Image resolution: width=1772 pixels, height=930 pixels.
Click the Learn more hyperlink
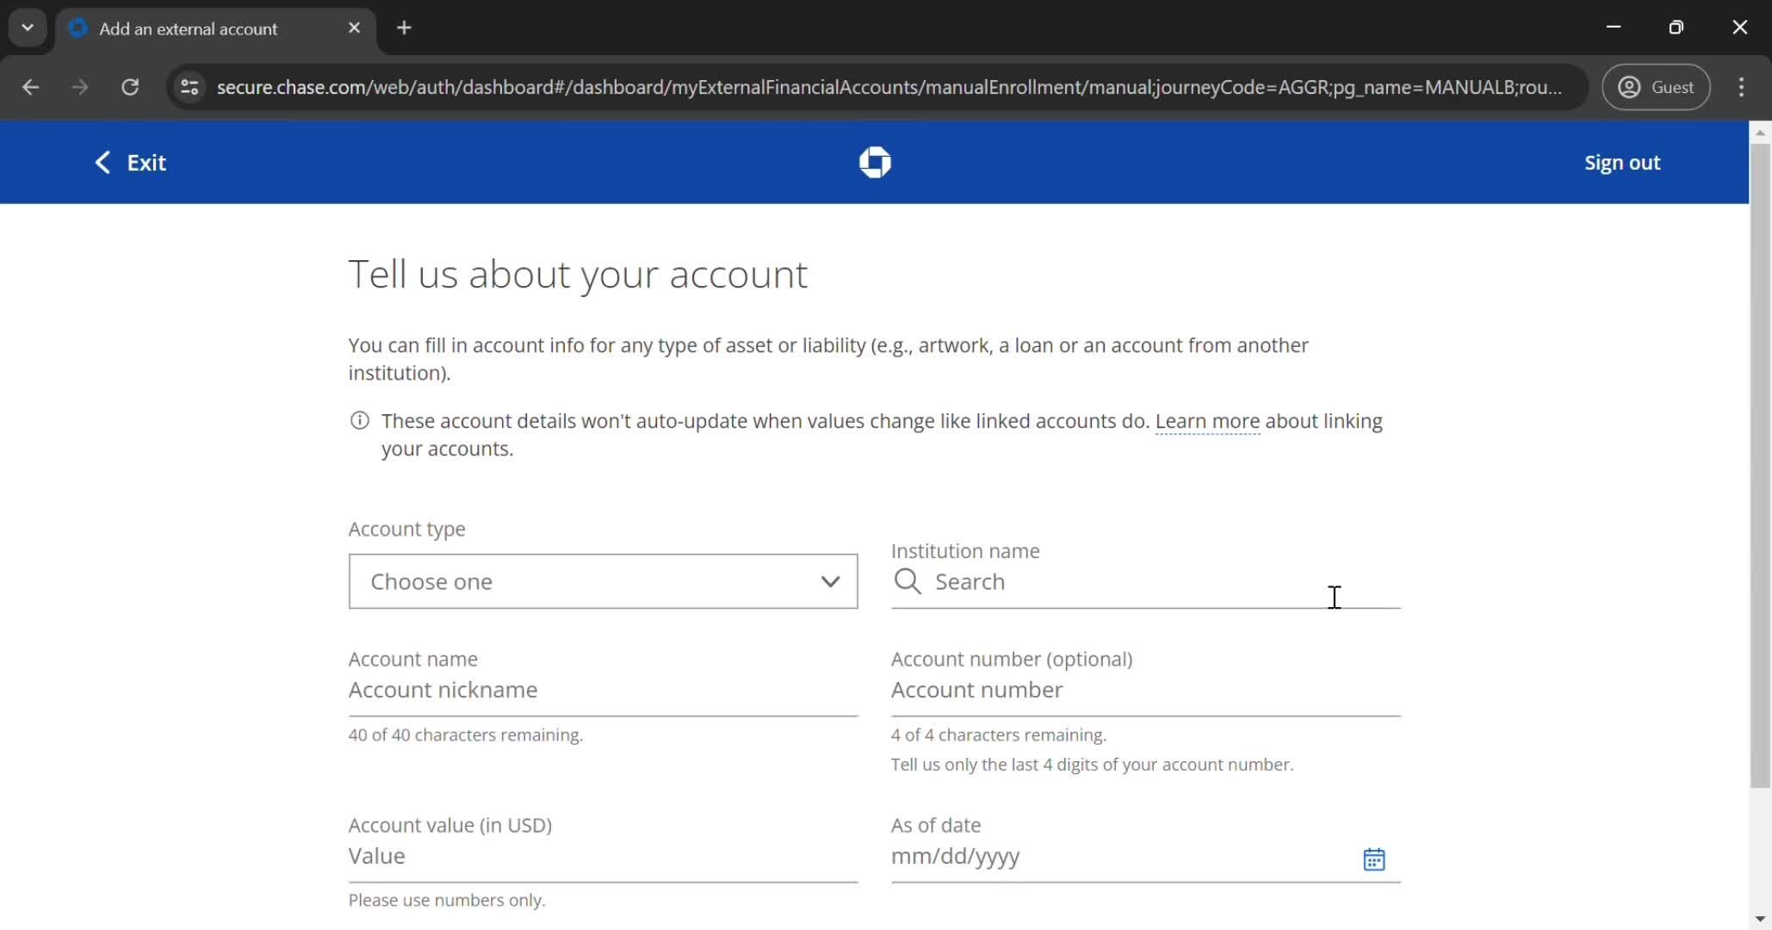coord(1206,420)
